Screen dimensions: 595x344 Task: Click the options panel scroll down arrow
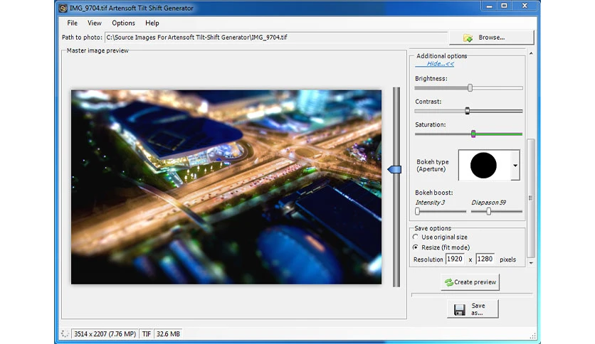pos(531,263)
